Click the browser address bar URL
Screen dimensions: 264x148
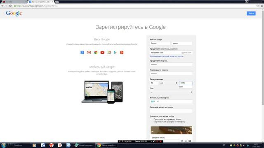pos(37,6)
